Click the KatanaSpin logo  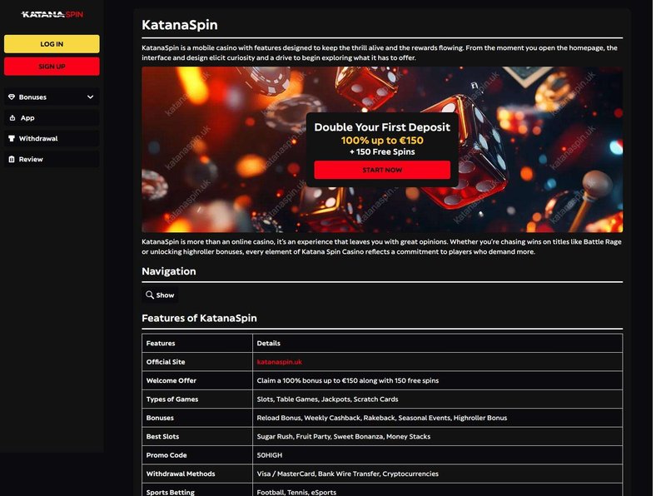[x=52, y=14]
